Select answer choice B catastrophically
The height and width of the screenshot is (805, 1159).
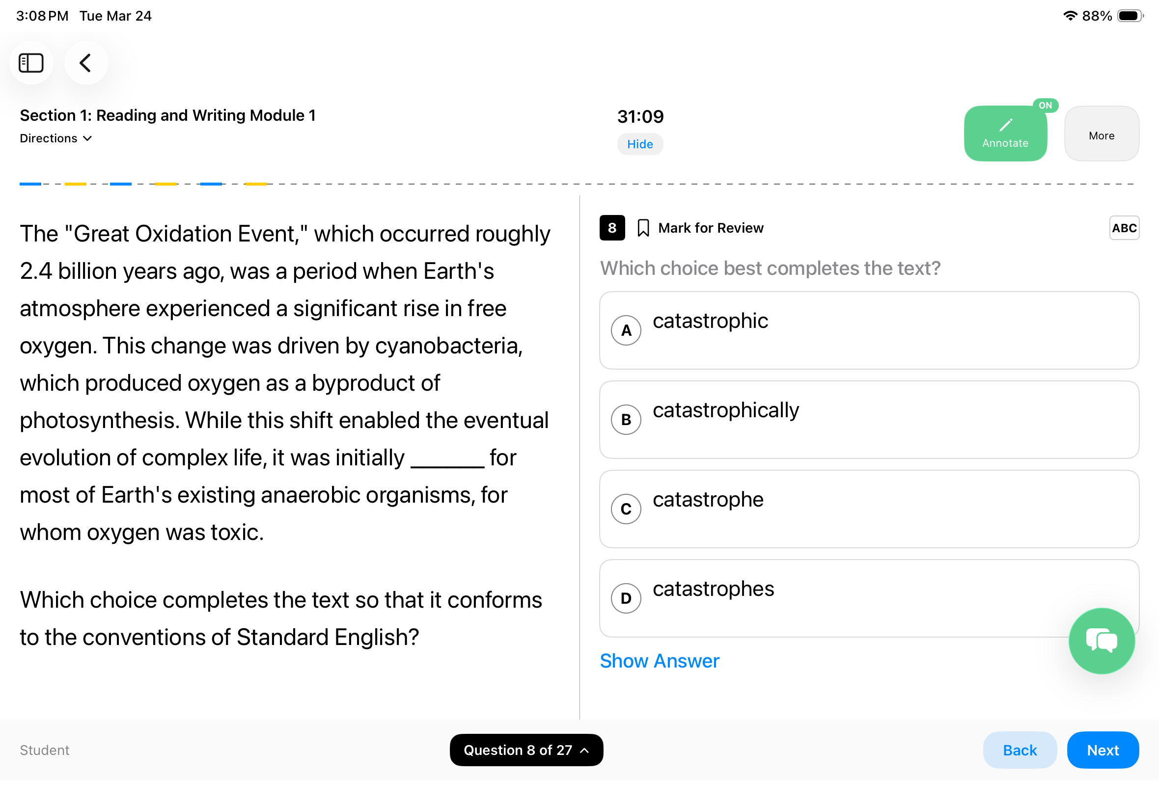coord(868,420)
